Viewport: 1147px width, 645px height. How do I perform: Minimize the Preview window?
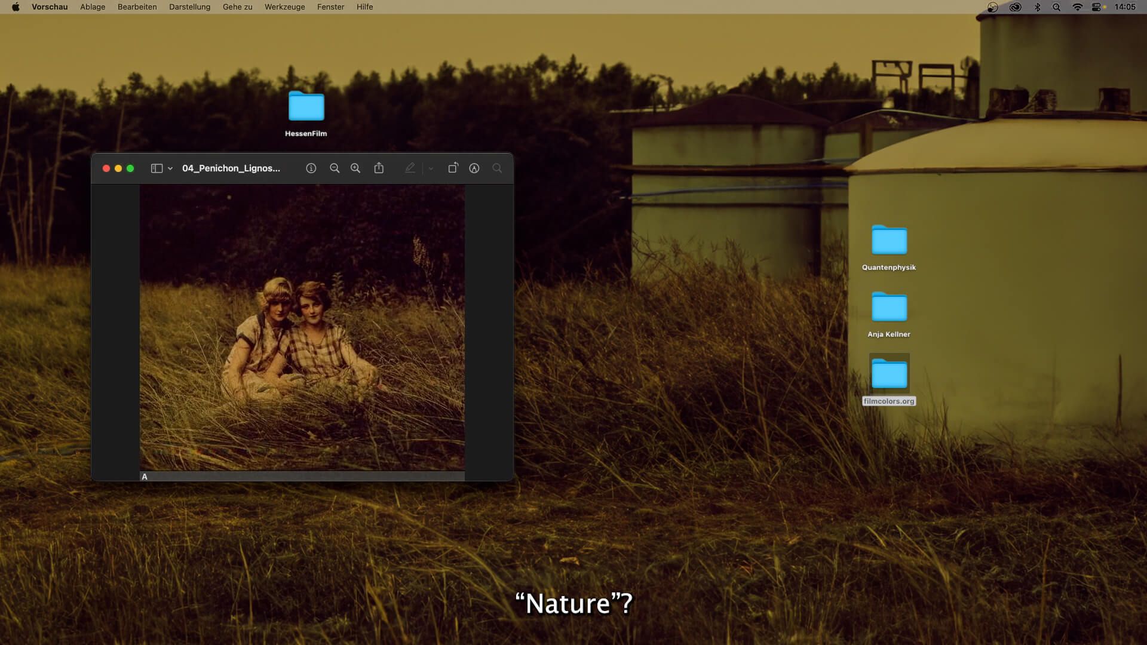pos(118,168)
